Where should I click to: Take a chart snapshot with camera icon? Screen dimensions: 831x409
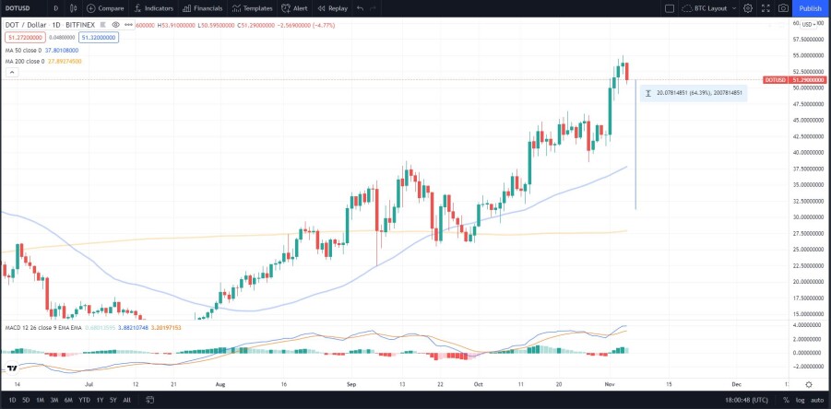coord(783,8)
